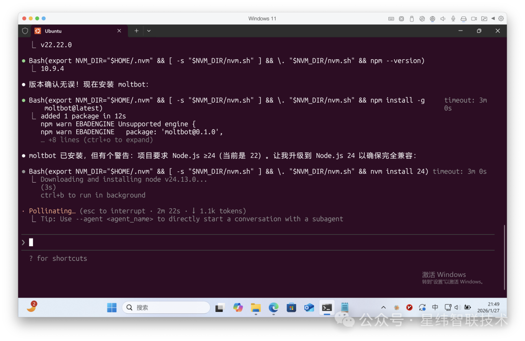The image size is (525, 341).
Task: Open the Microsoft Store taskbar icon
Action: [x=291, y=307]
